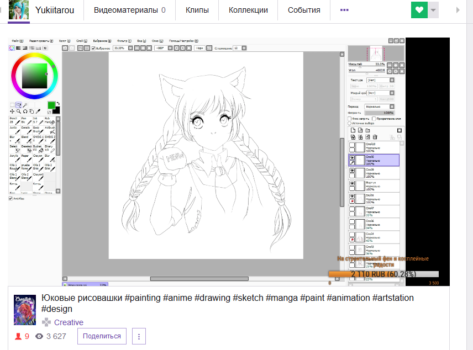The width and height of the screenshot is (473, 350).
Task: Swap foreground and background colors arrow
Action: [x=58, y=103]
